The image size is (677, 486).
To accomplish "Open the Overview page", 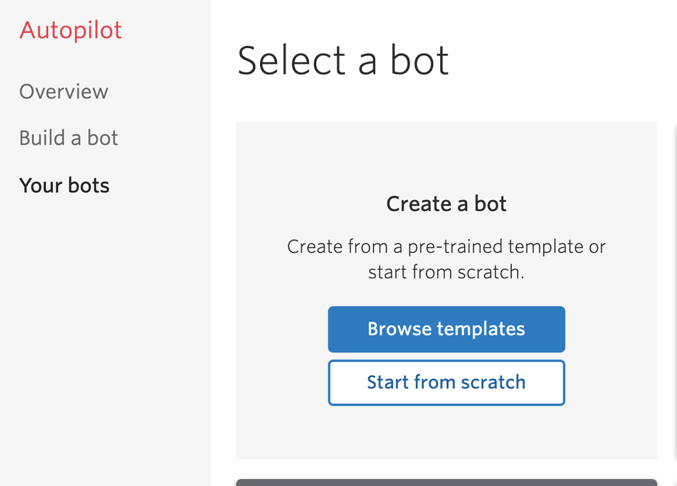I will point(64,92).
